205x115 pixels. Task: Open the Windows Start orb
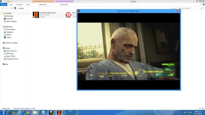tap(3, 112)
